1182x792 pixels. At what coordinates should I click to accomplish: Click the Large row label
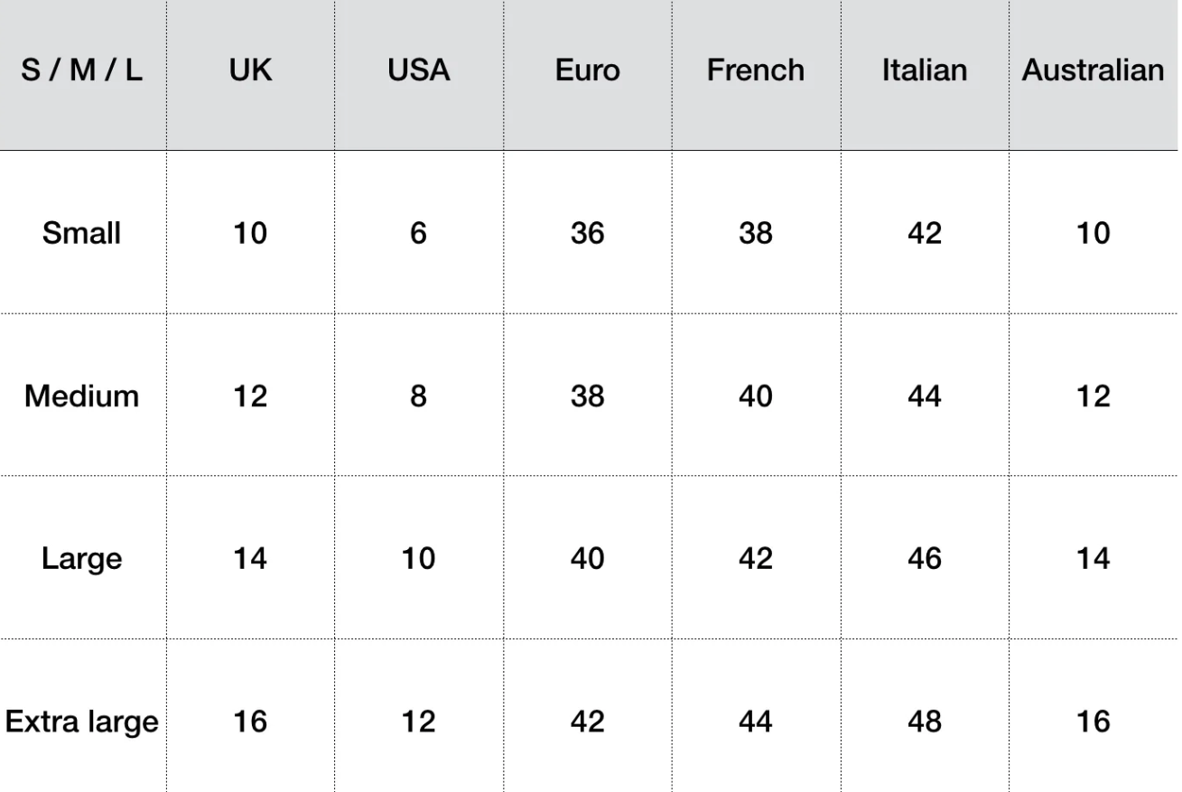tap(83, 559)
